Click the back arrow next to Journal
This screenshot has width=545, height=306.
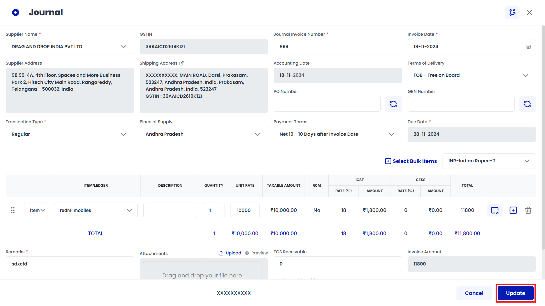pyautogui.click(x=16, y=12)
